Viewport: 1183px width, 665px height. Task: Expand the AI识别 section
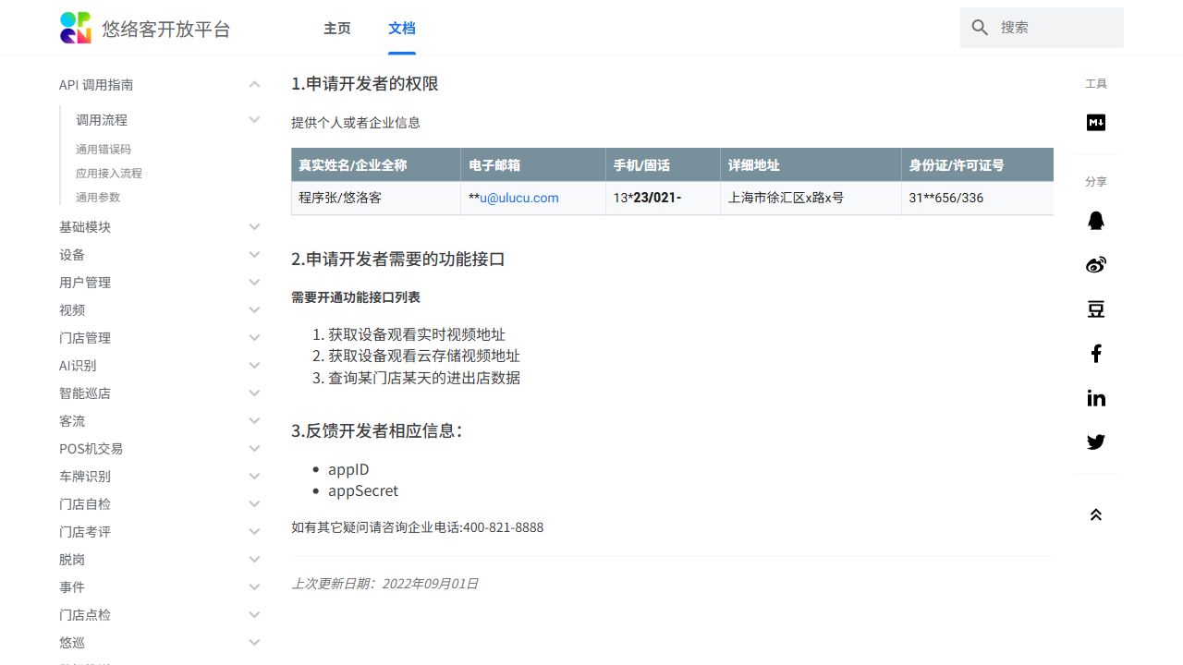pyautogui.click(x=254, y=366)
